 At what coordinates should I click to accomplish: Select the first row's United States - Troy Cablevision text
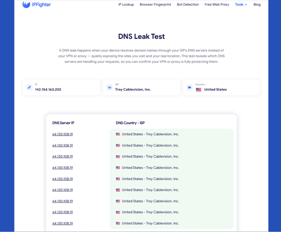click(x=150, y=134)
